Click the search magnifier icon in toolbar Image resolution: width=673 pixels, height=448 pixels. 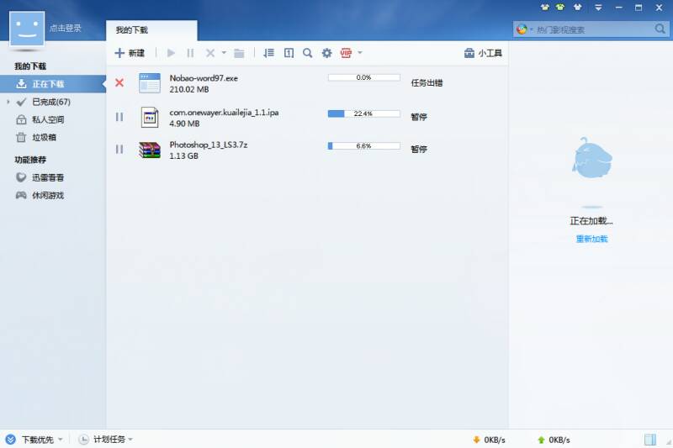307,53
